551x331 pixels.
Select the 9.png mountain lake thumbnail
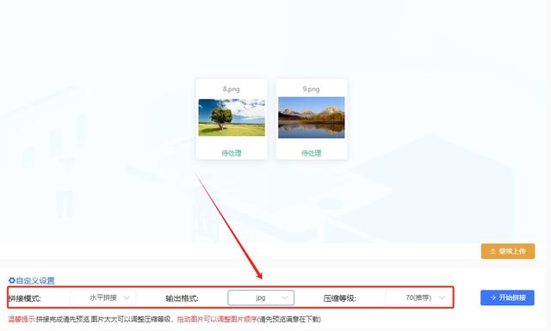point(312,118)
